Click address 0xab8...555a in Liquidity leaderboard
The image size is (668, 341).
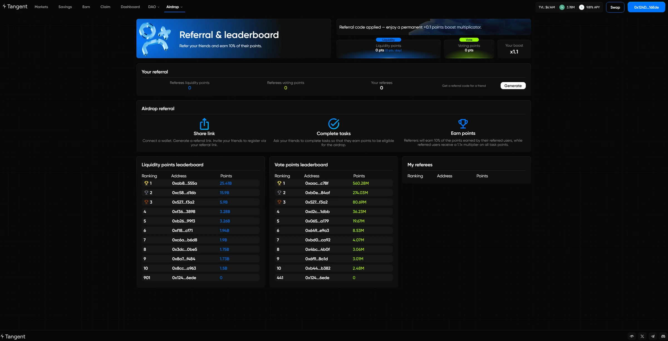click(x=185, y=183)
